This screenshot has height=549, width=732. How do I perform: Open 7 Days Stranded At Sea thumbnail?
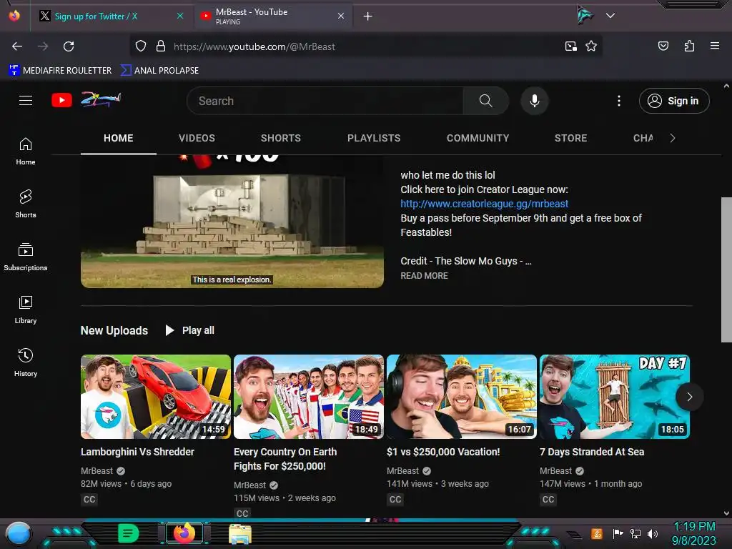coord(614,397)
